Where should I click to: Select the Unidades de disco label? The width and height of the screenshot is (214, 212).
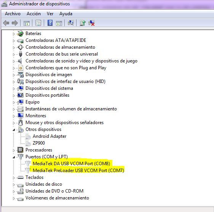pyautogui.click(x=44, y=184)
